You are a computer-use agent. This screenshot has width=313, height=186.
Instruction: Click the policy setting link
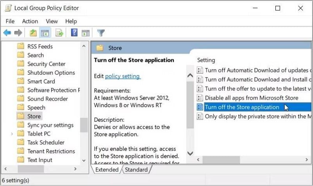point(122,76)
